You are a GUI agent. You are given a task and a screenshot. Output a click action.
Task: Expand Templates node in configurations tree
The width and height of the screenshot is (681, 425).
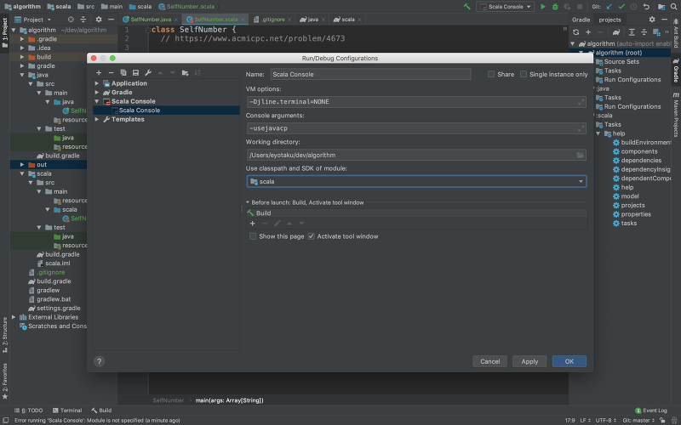pyautogui.click(x=97, y=119)
